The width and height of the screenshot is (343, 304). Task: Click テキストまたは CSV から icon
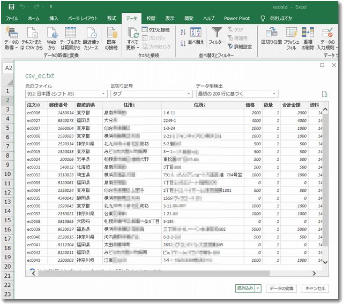point(32,33)
